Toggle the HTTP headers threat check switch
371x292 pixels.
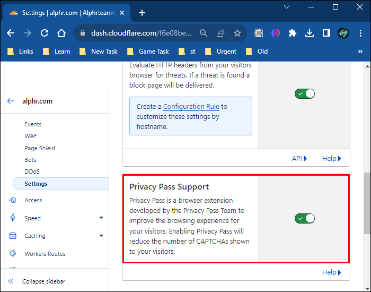(305, 93)
